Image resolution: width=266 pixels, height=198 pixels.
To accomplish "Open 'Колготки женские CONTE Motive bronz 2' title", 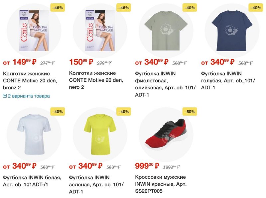I will click(30, 80).
